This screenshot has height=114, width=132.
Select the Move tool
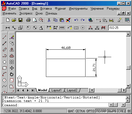click(12, 68)
